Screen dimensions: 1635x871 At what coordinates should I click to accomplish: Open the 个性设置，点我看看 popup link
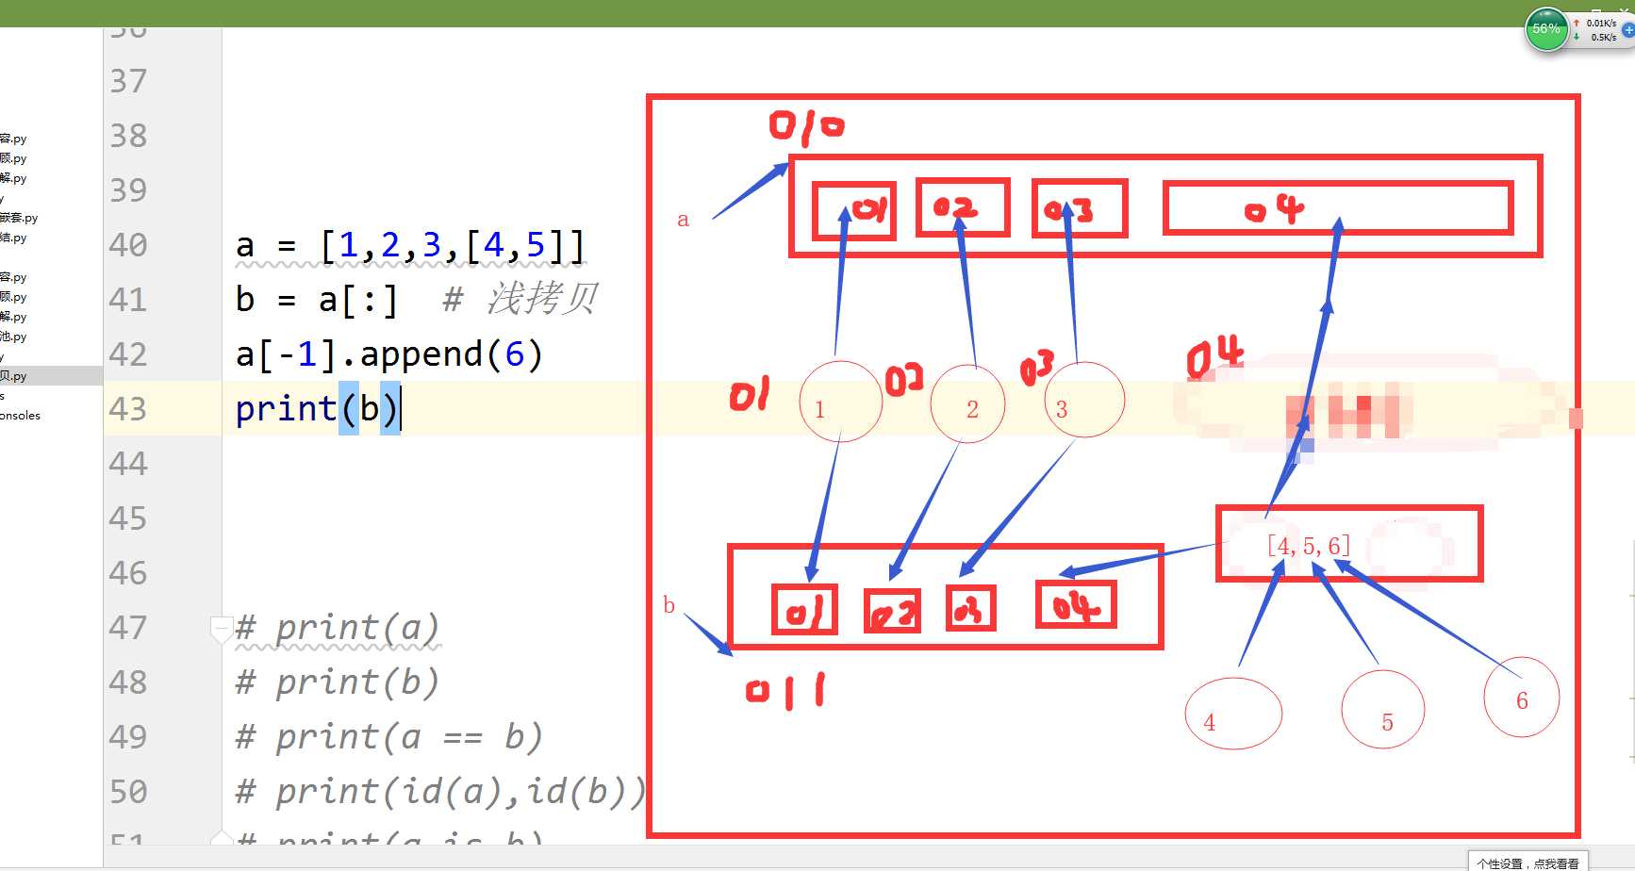(x=1528, y=863)
